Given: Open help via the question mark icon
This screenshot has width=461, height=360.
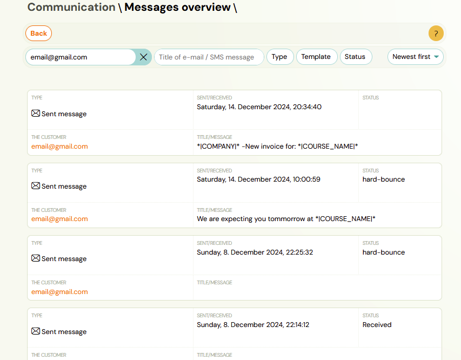Looking at the screenshot, I should (x=436, y=34).
